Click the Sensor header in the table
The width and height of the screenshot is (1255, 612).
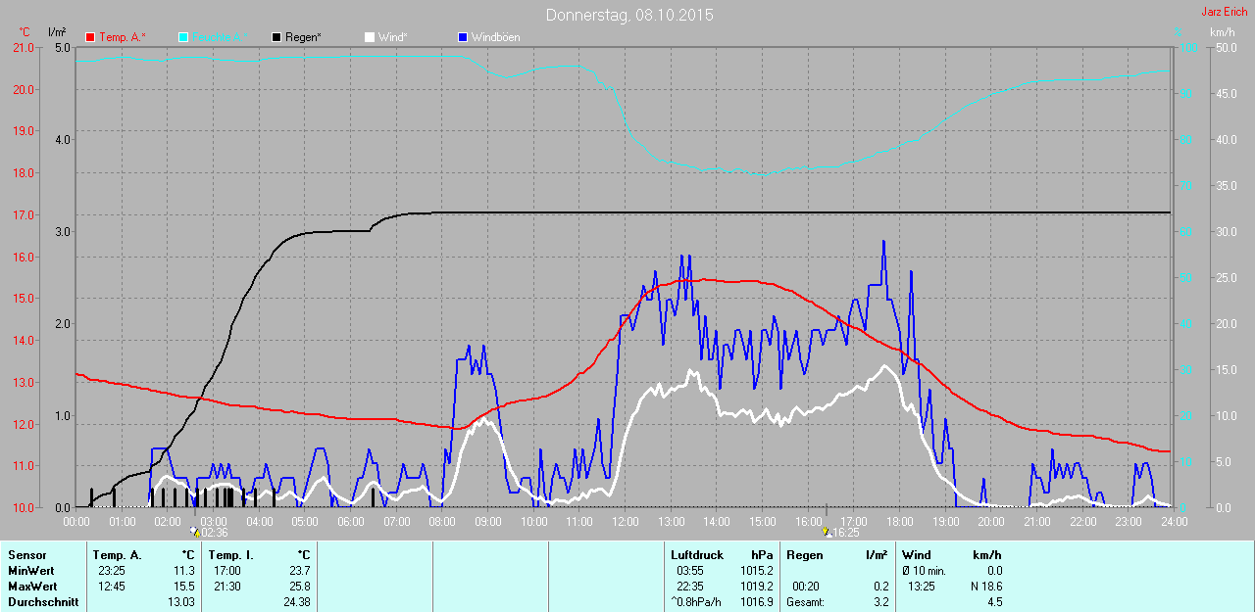tap(26, 555)
